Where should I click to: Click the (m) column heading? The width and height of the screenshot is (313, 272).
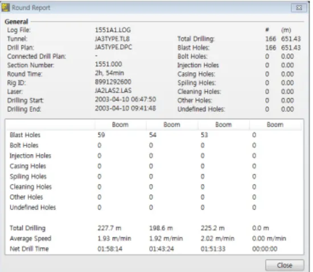pyautogui.click(x=286, y=30)
